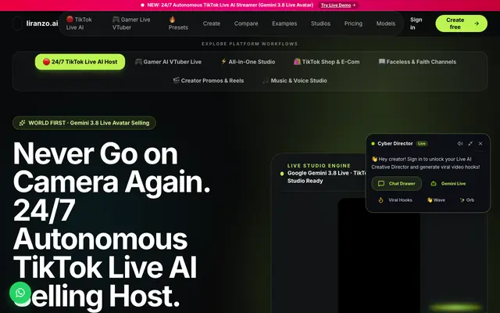Switch to Gamer AI VTuber Live workflow
The width and height of the screenshot is (500, 313).
pyautogui.click(x=168, y=62)
